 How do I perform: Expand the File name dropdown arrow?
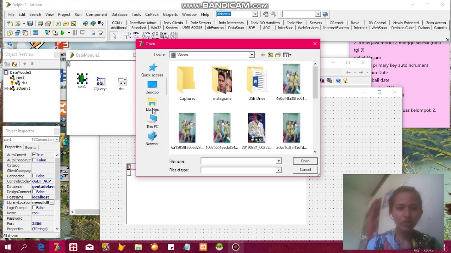pos(278,161)
